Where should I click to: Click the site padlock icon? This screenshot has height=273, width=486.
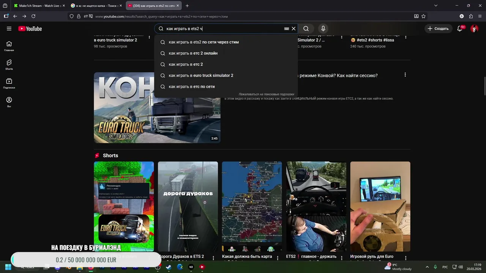(x=79, y=16)
